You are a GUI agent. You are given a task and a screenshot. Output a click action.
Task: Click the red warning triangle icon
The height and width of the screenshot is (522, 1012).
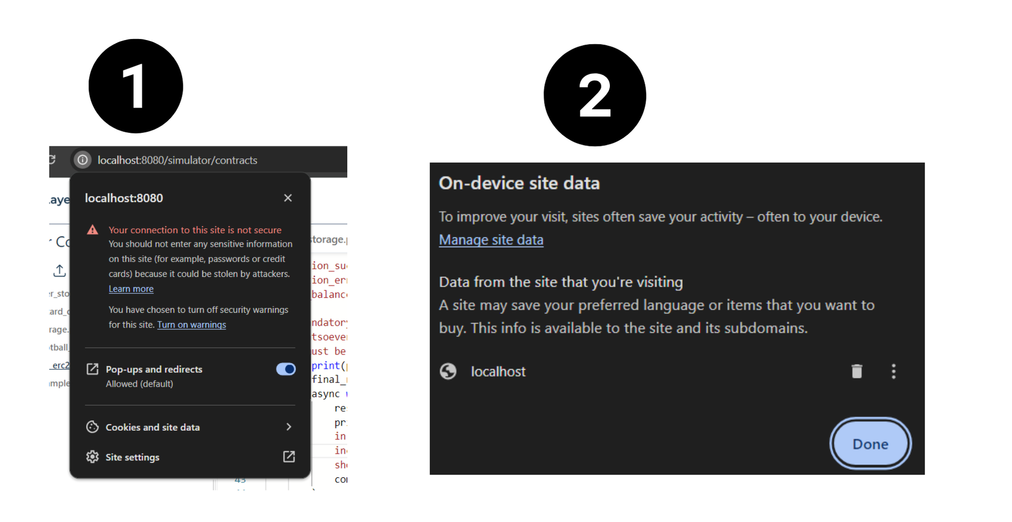[x=93, y=230]
